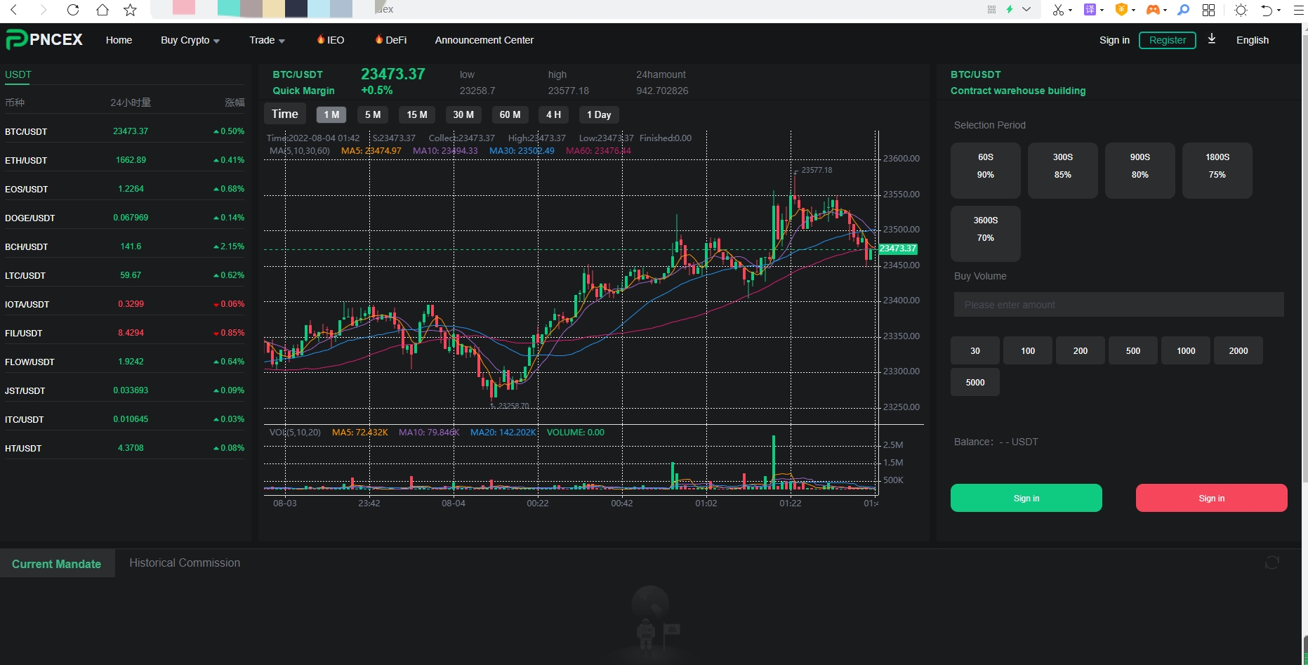This screenshot has width=1308, height=665.
Task: Expand the Trade dropdown menu
Action: pos(267,40)
